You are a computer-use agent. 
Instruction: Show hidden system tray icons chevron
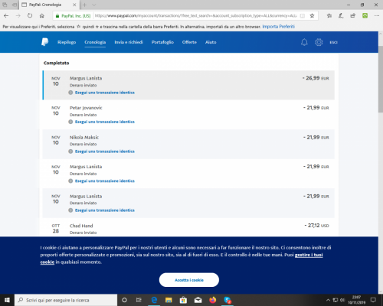click(328, 300)
